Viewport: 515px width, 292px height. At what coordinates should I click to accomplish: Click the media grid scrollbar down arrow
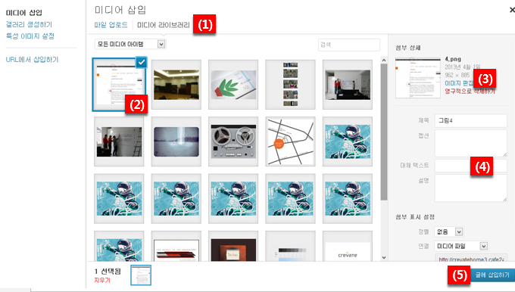click(x=384, y=257)
